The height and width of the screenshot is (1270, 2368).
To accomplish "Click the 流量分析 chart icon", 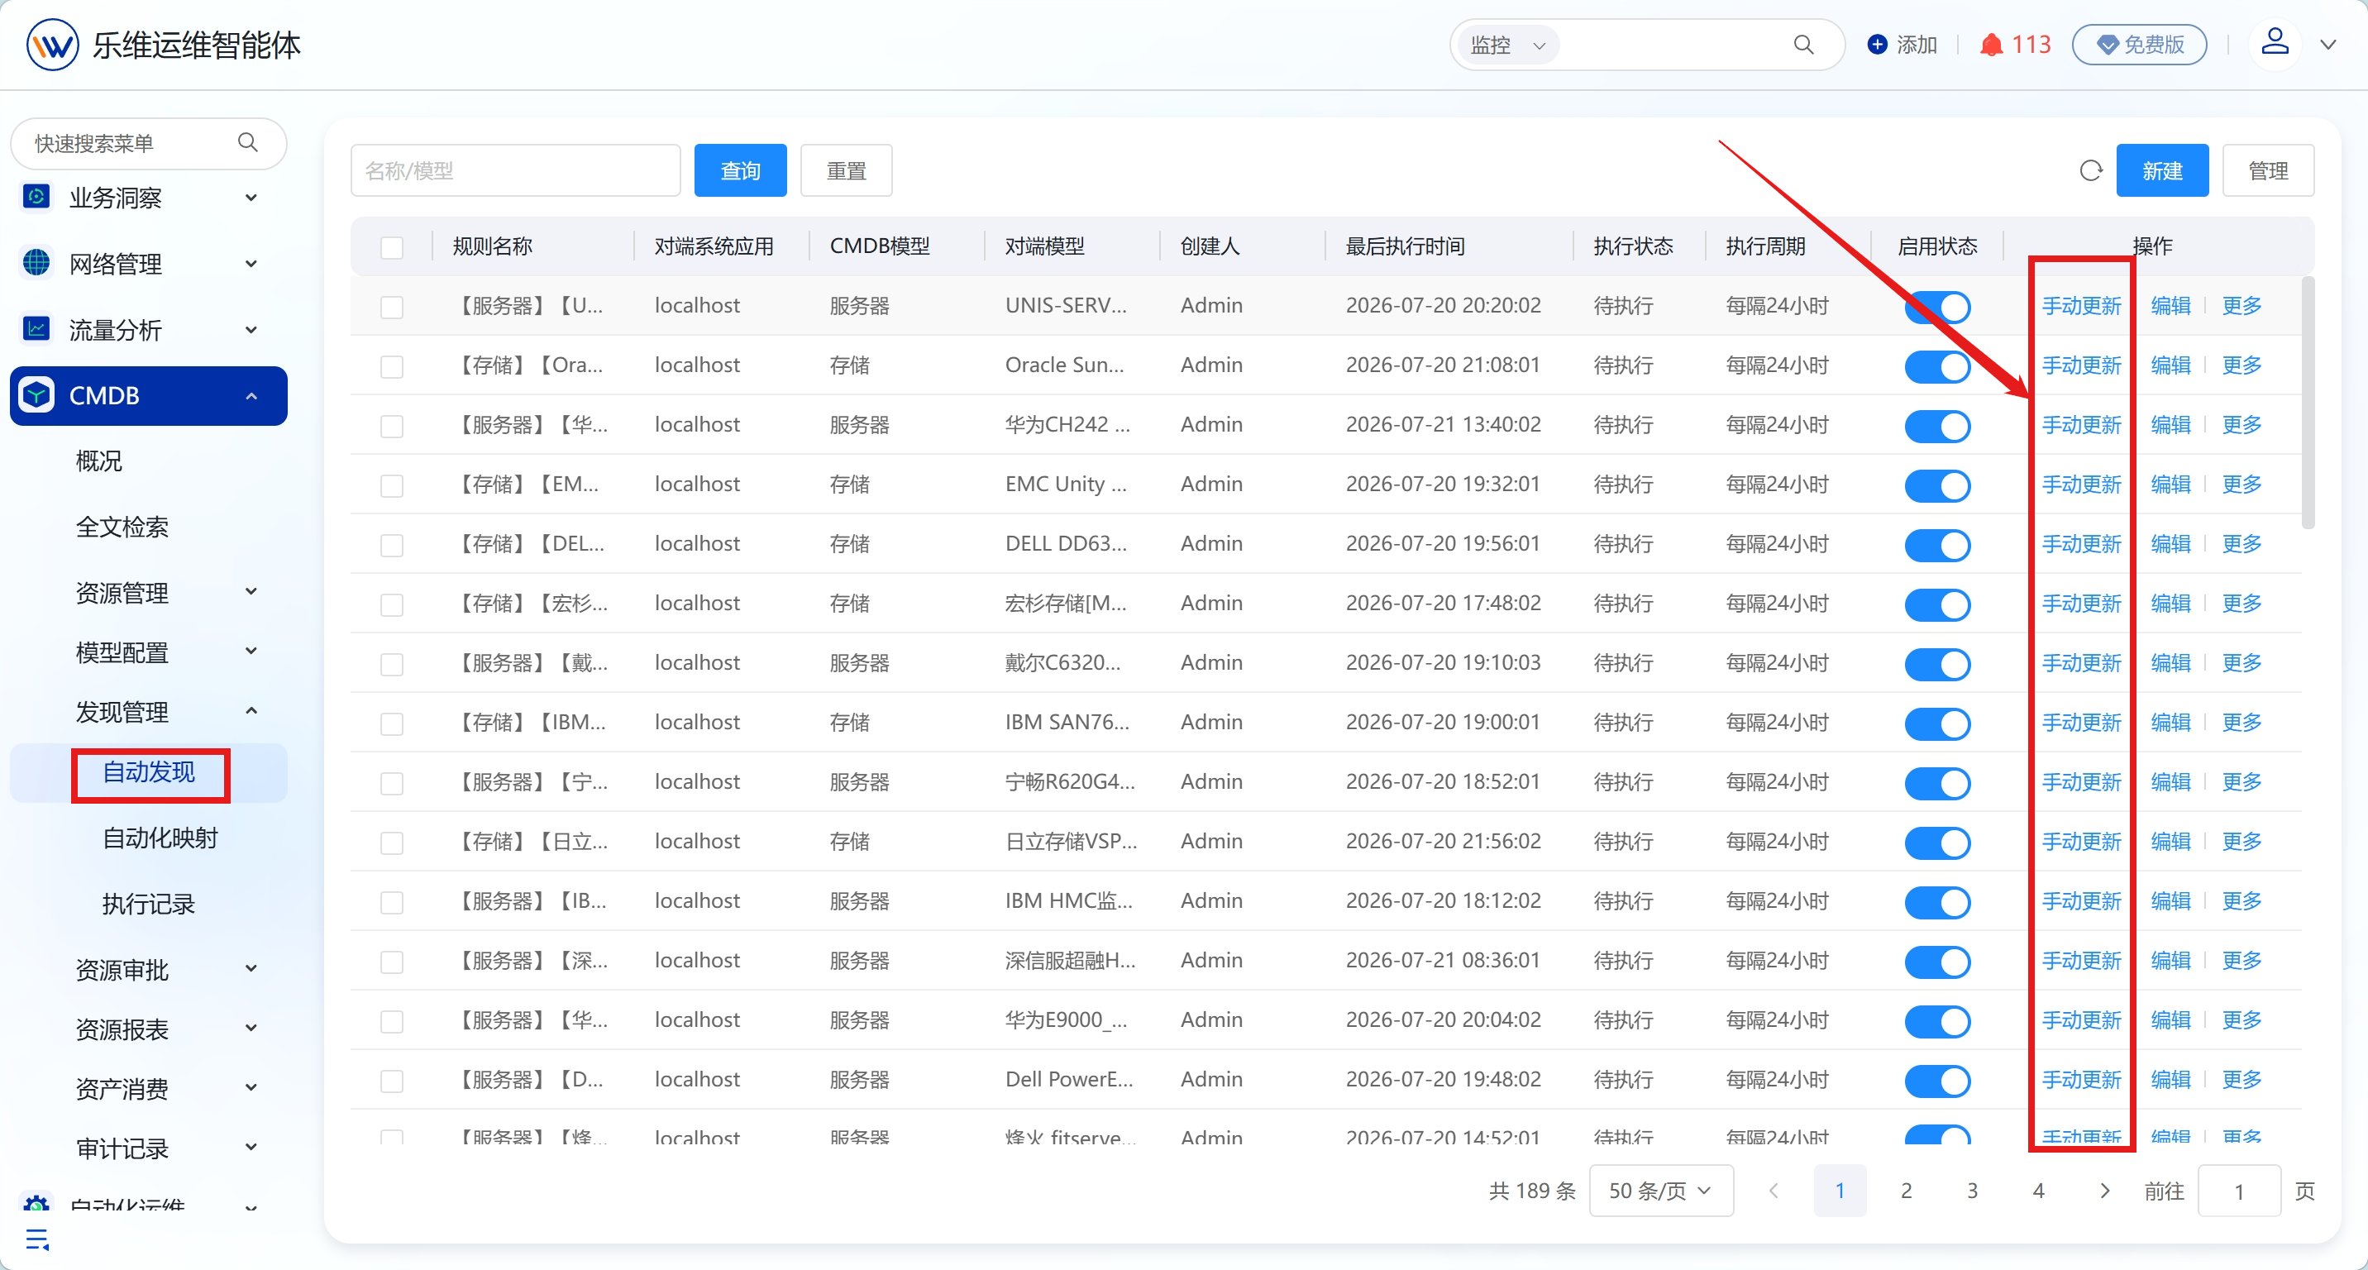I will click(36, 329).
